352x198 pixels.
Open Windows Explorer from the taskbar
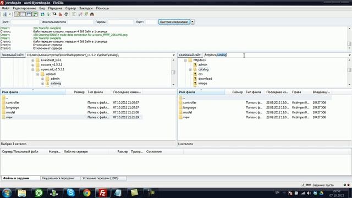tap(22, 193)
